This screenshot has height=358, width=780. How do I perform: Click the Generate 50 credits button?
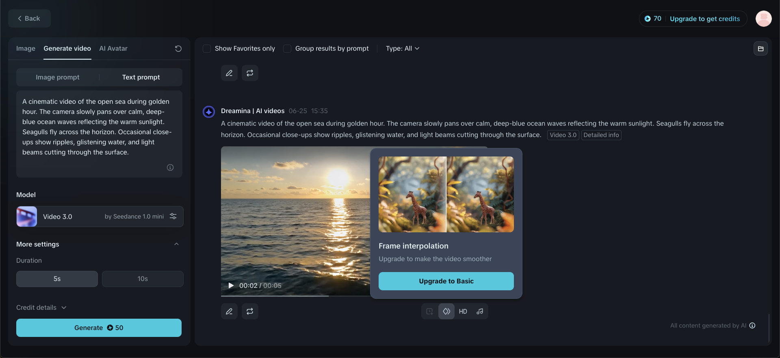pos(99,328)
